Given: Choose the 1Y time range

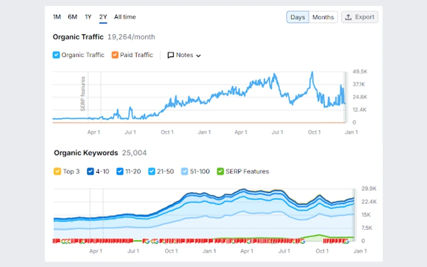Looking at the screenshot, I should (88, 17).
